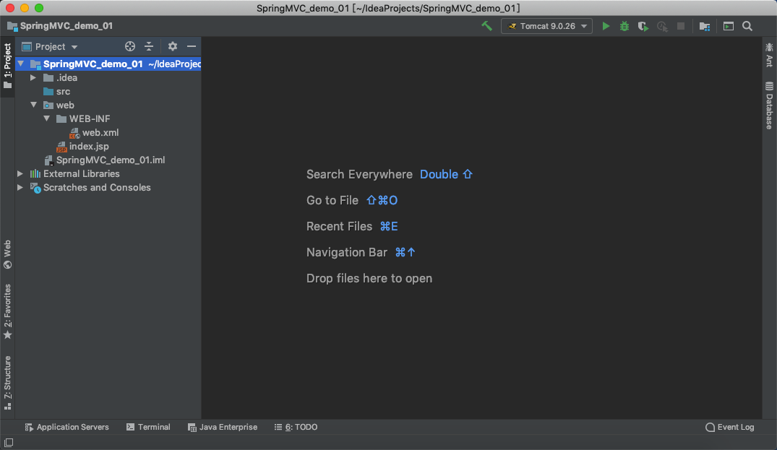Click the Scratches and Consoles icon
777x450 pixels.
(x=35, y=188)
